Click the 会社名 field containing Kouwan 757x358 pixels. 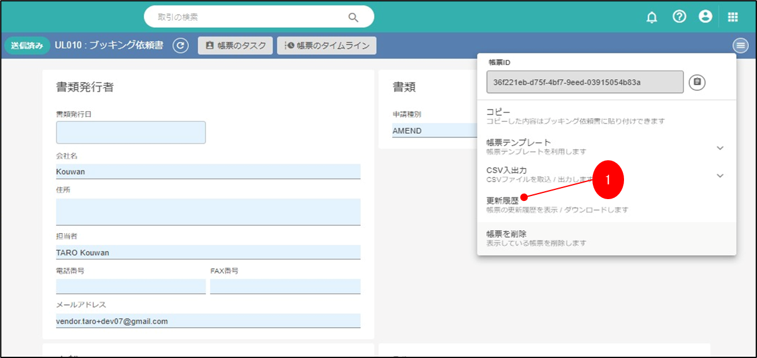207,172
